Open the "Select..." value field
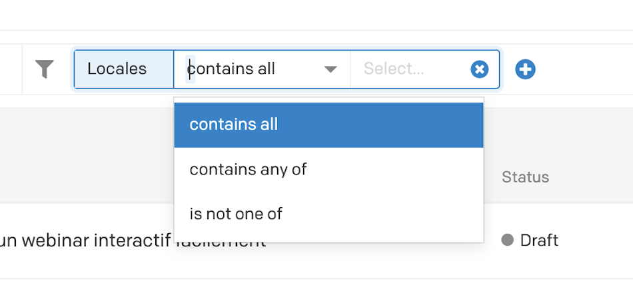The image size is (633, 283). [410, 69]
